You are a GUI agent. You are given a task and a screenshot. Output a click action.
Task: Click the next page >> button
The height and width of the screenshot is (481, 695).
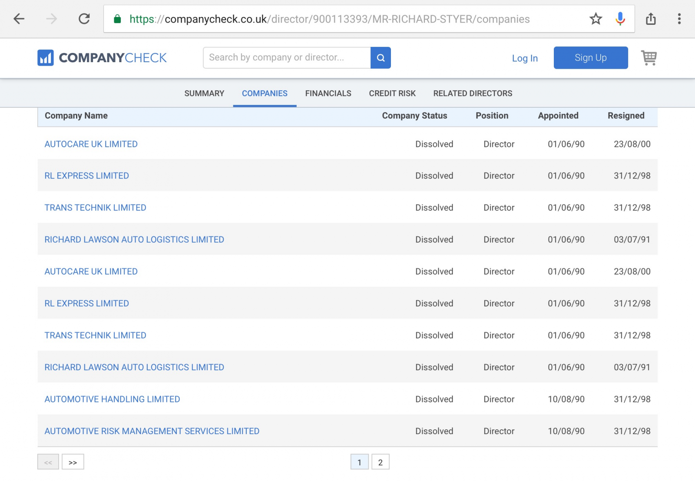(x=73, y=462)
